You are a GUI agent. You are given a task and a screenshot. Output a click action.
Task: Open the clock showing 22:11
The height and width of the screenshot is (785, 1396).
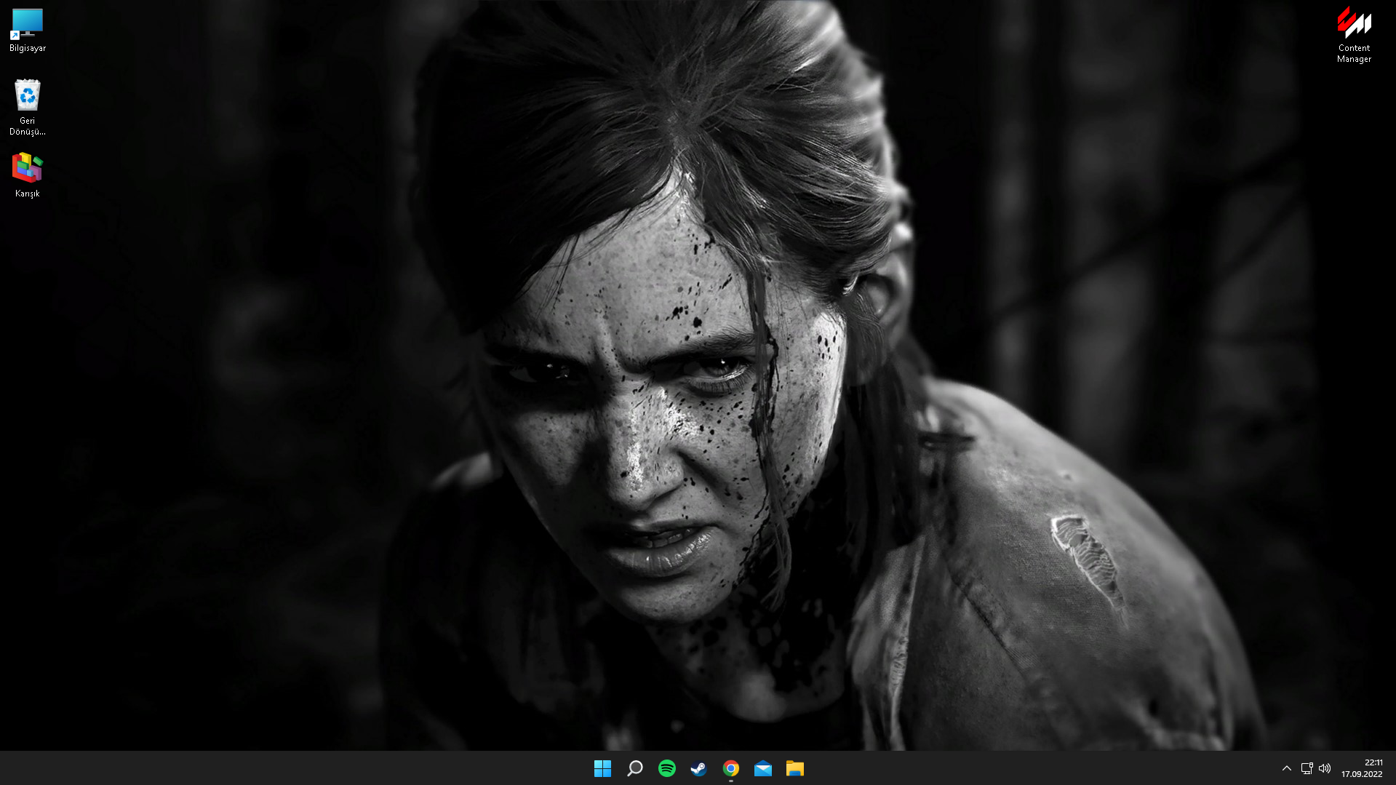[1373, 762]
